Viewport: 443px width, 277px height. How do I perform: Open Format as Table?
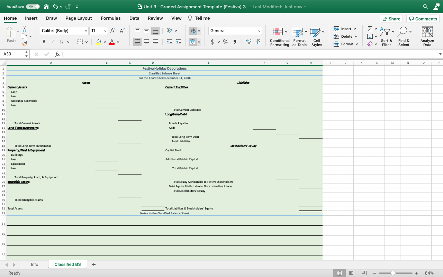(299, 37)
